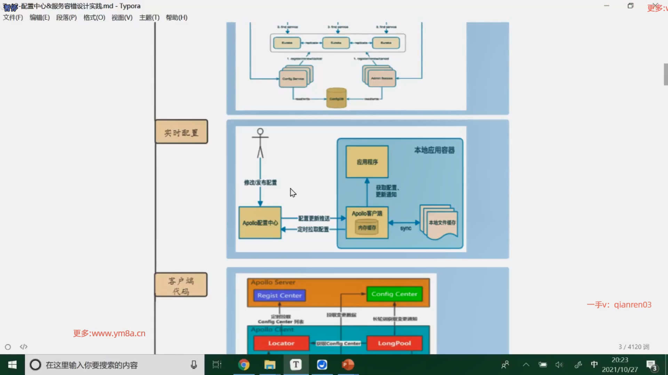Open PowerPoint from the taskbar
Screen dimensions: 668x375
click(x=348, y=365)
